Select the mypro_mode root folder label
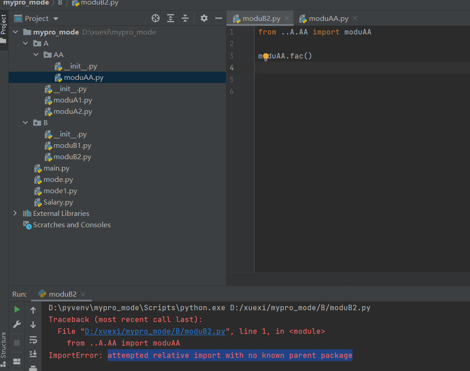Viewport: 470px width, 371px height. click(56, 32)
